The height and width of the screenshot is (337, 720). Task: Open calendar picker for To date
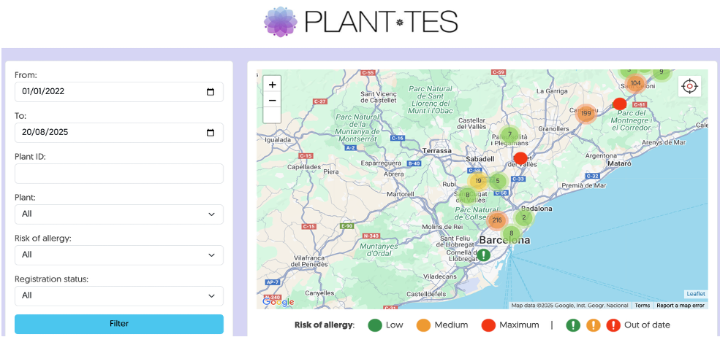coord(211,133)
